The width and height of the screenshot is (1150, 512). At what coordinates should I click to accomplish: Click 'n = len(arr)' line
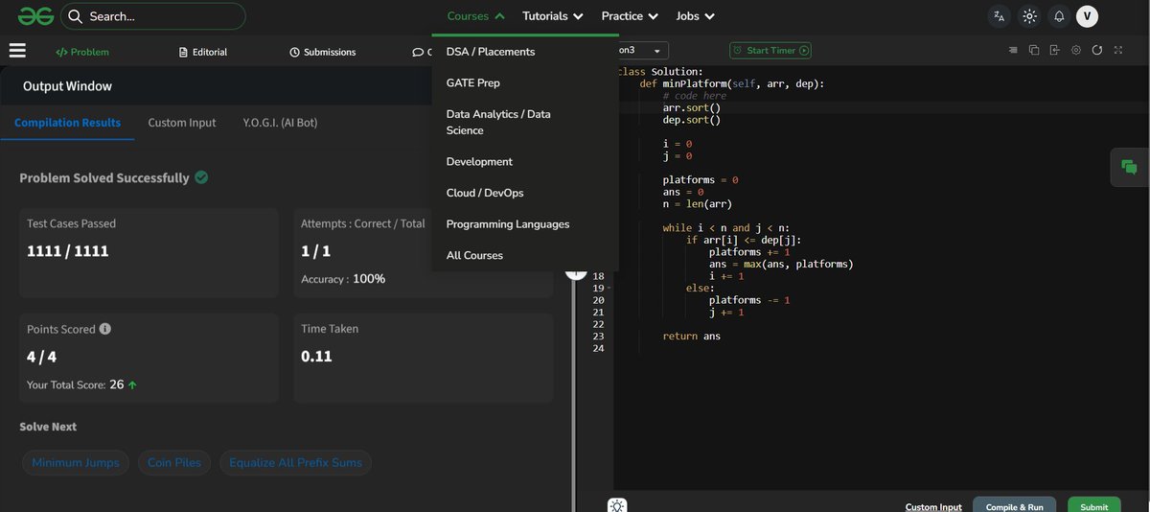point(698,204)
